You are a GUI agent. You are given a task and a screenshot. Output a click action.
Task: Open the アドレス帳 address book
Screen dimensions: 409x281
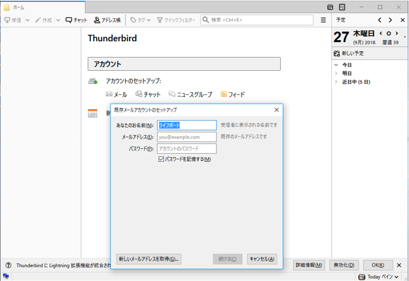click(x=107, y=20)
